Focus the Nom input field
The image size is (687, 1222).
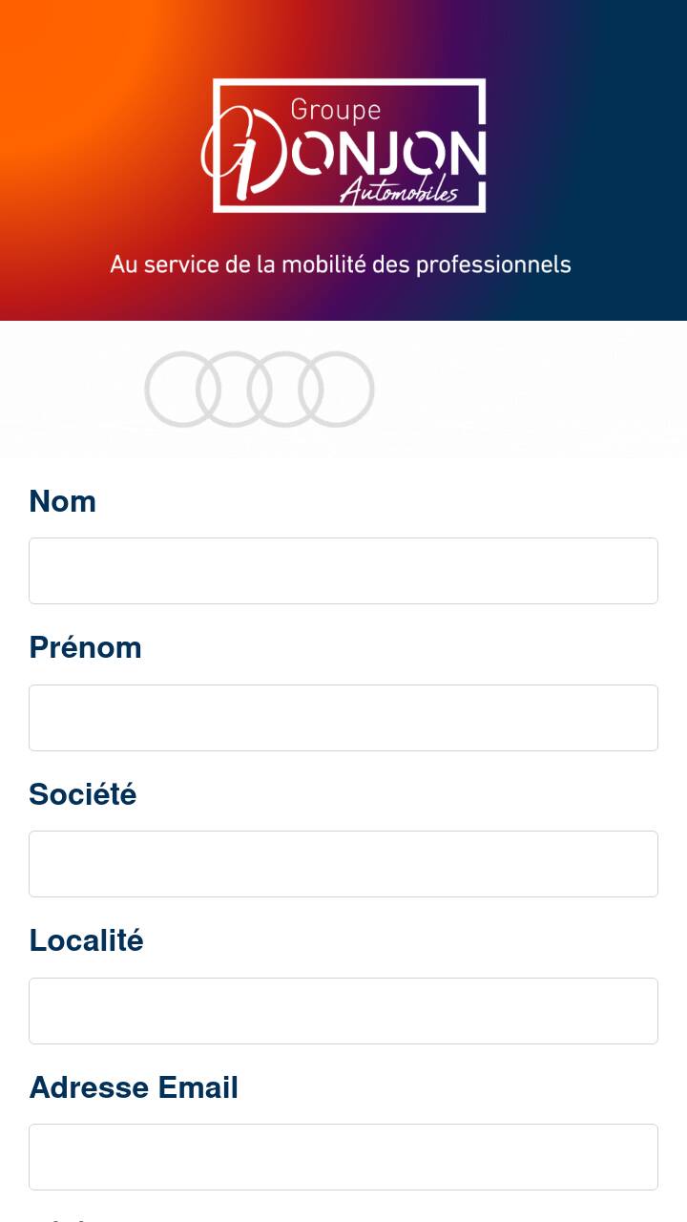point(343,571)
